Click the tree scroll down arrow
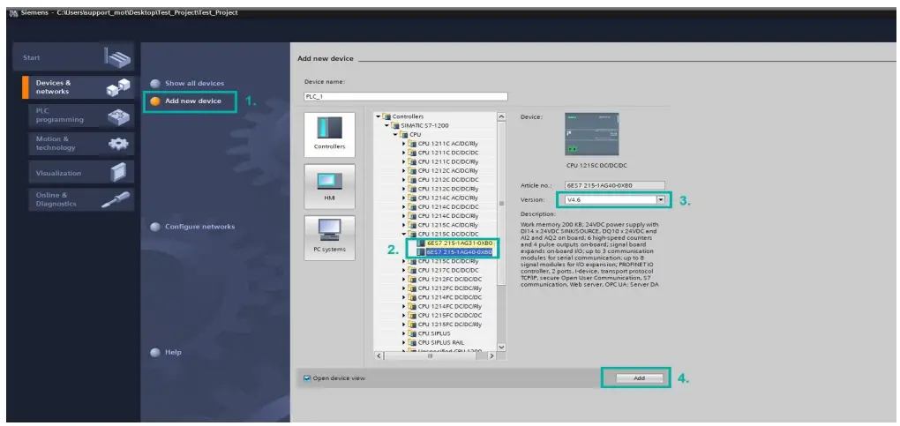The height and width of the screenshot is (426, 900). click(501, 347)
